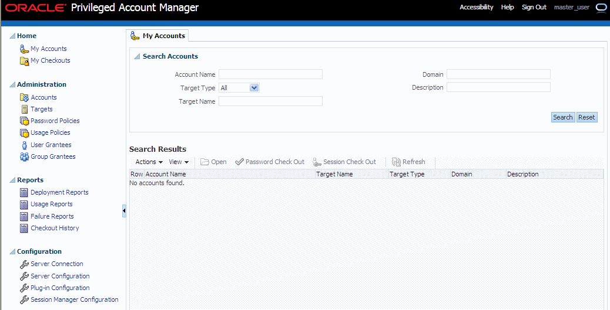Click the My Accounts key icon in sidebar
The image size is (610, 310).
coord(24,49)
